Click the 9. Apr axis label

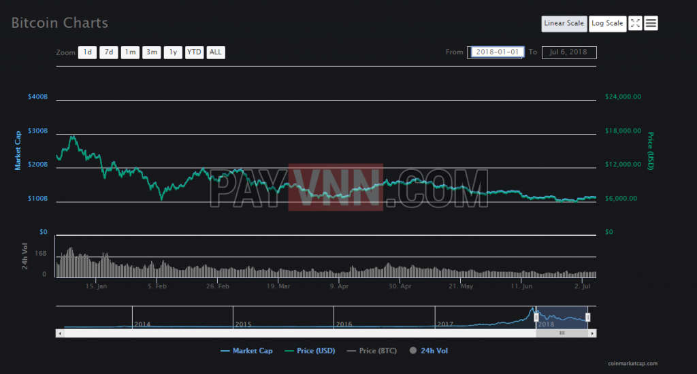pos(339,286)
